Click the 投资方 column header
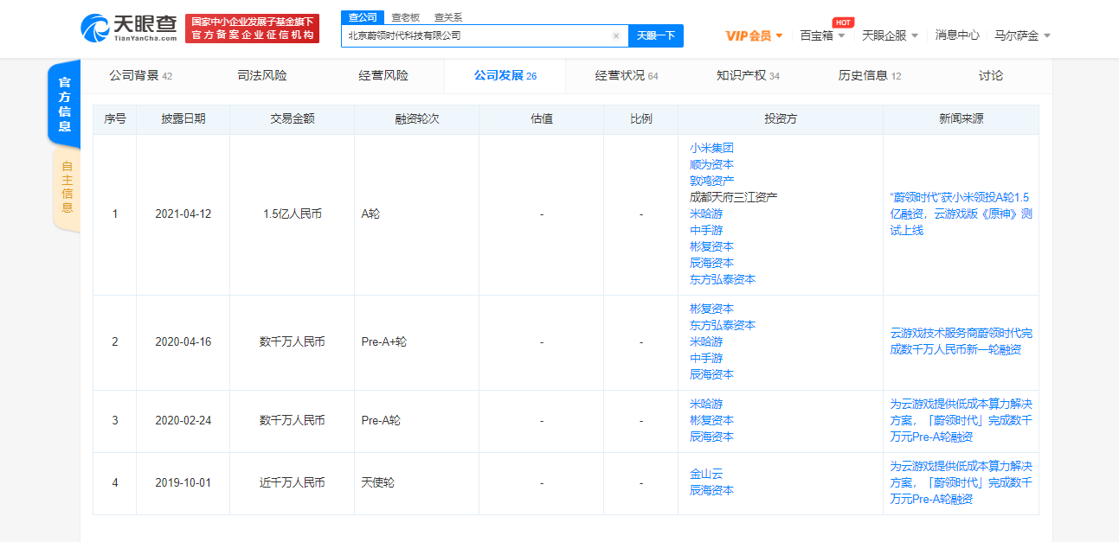1119x542 pixels. pyautogui.click(x=781, y=119)
